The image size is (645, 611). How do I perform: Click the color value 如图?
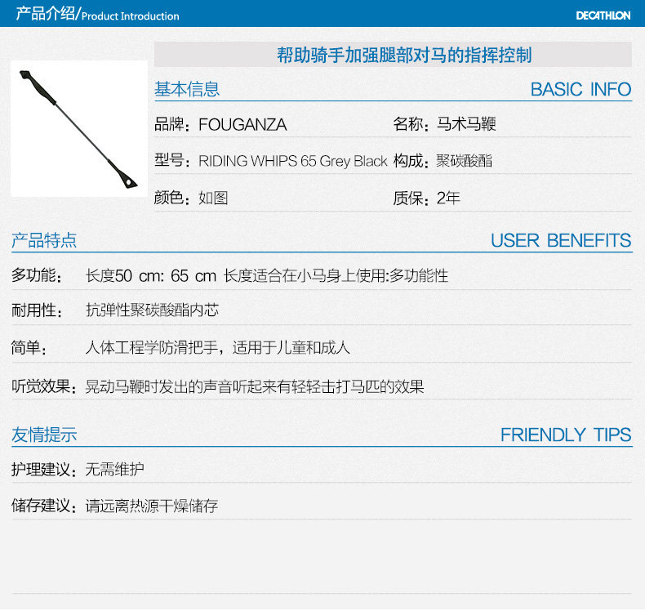click(x=213, y=198)
